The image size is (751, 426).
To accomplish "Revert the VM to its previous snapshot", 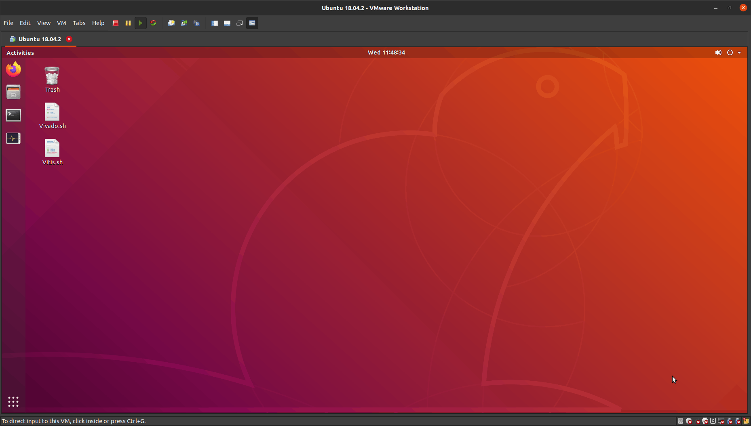I will 184,23.
